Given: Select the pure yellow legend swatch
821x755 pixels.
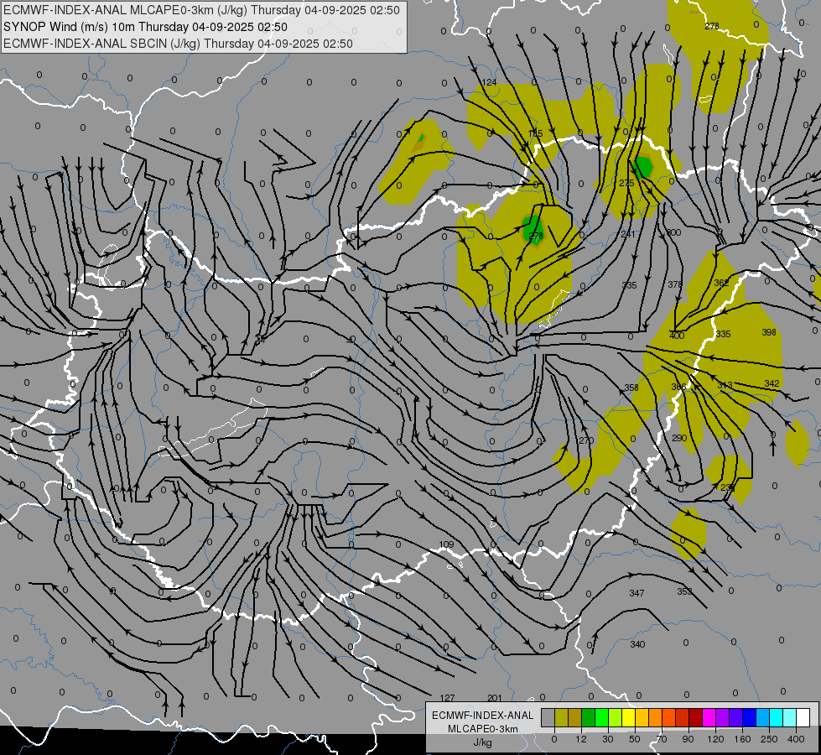Looking at the screenshot, I should point(628,717).
